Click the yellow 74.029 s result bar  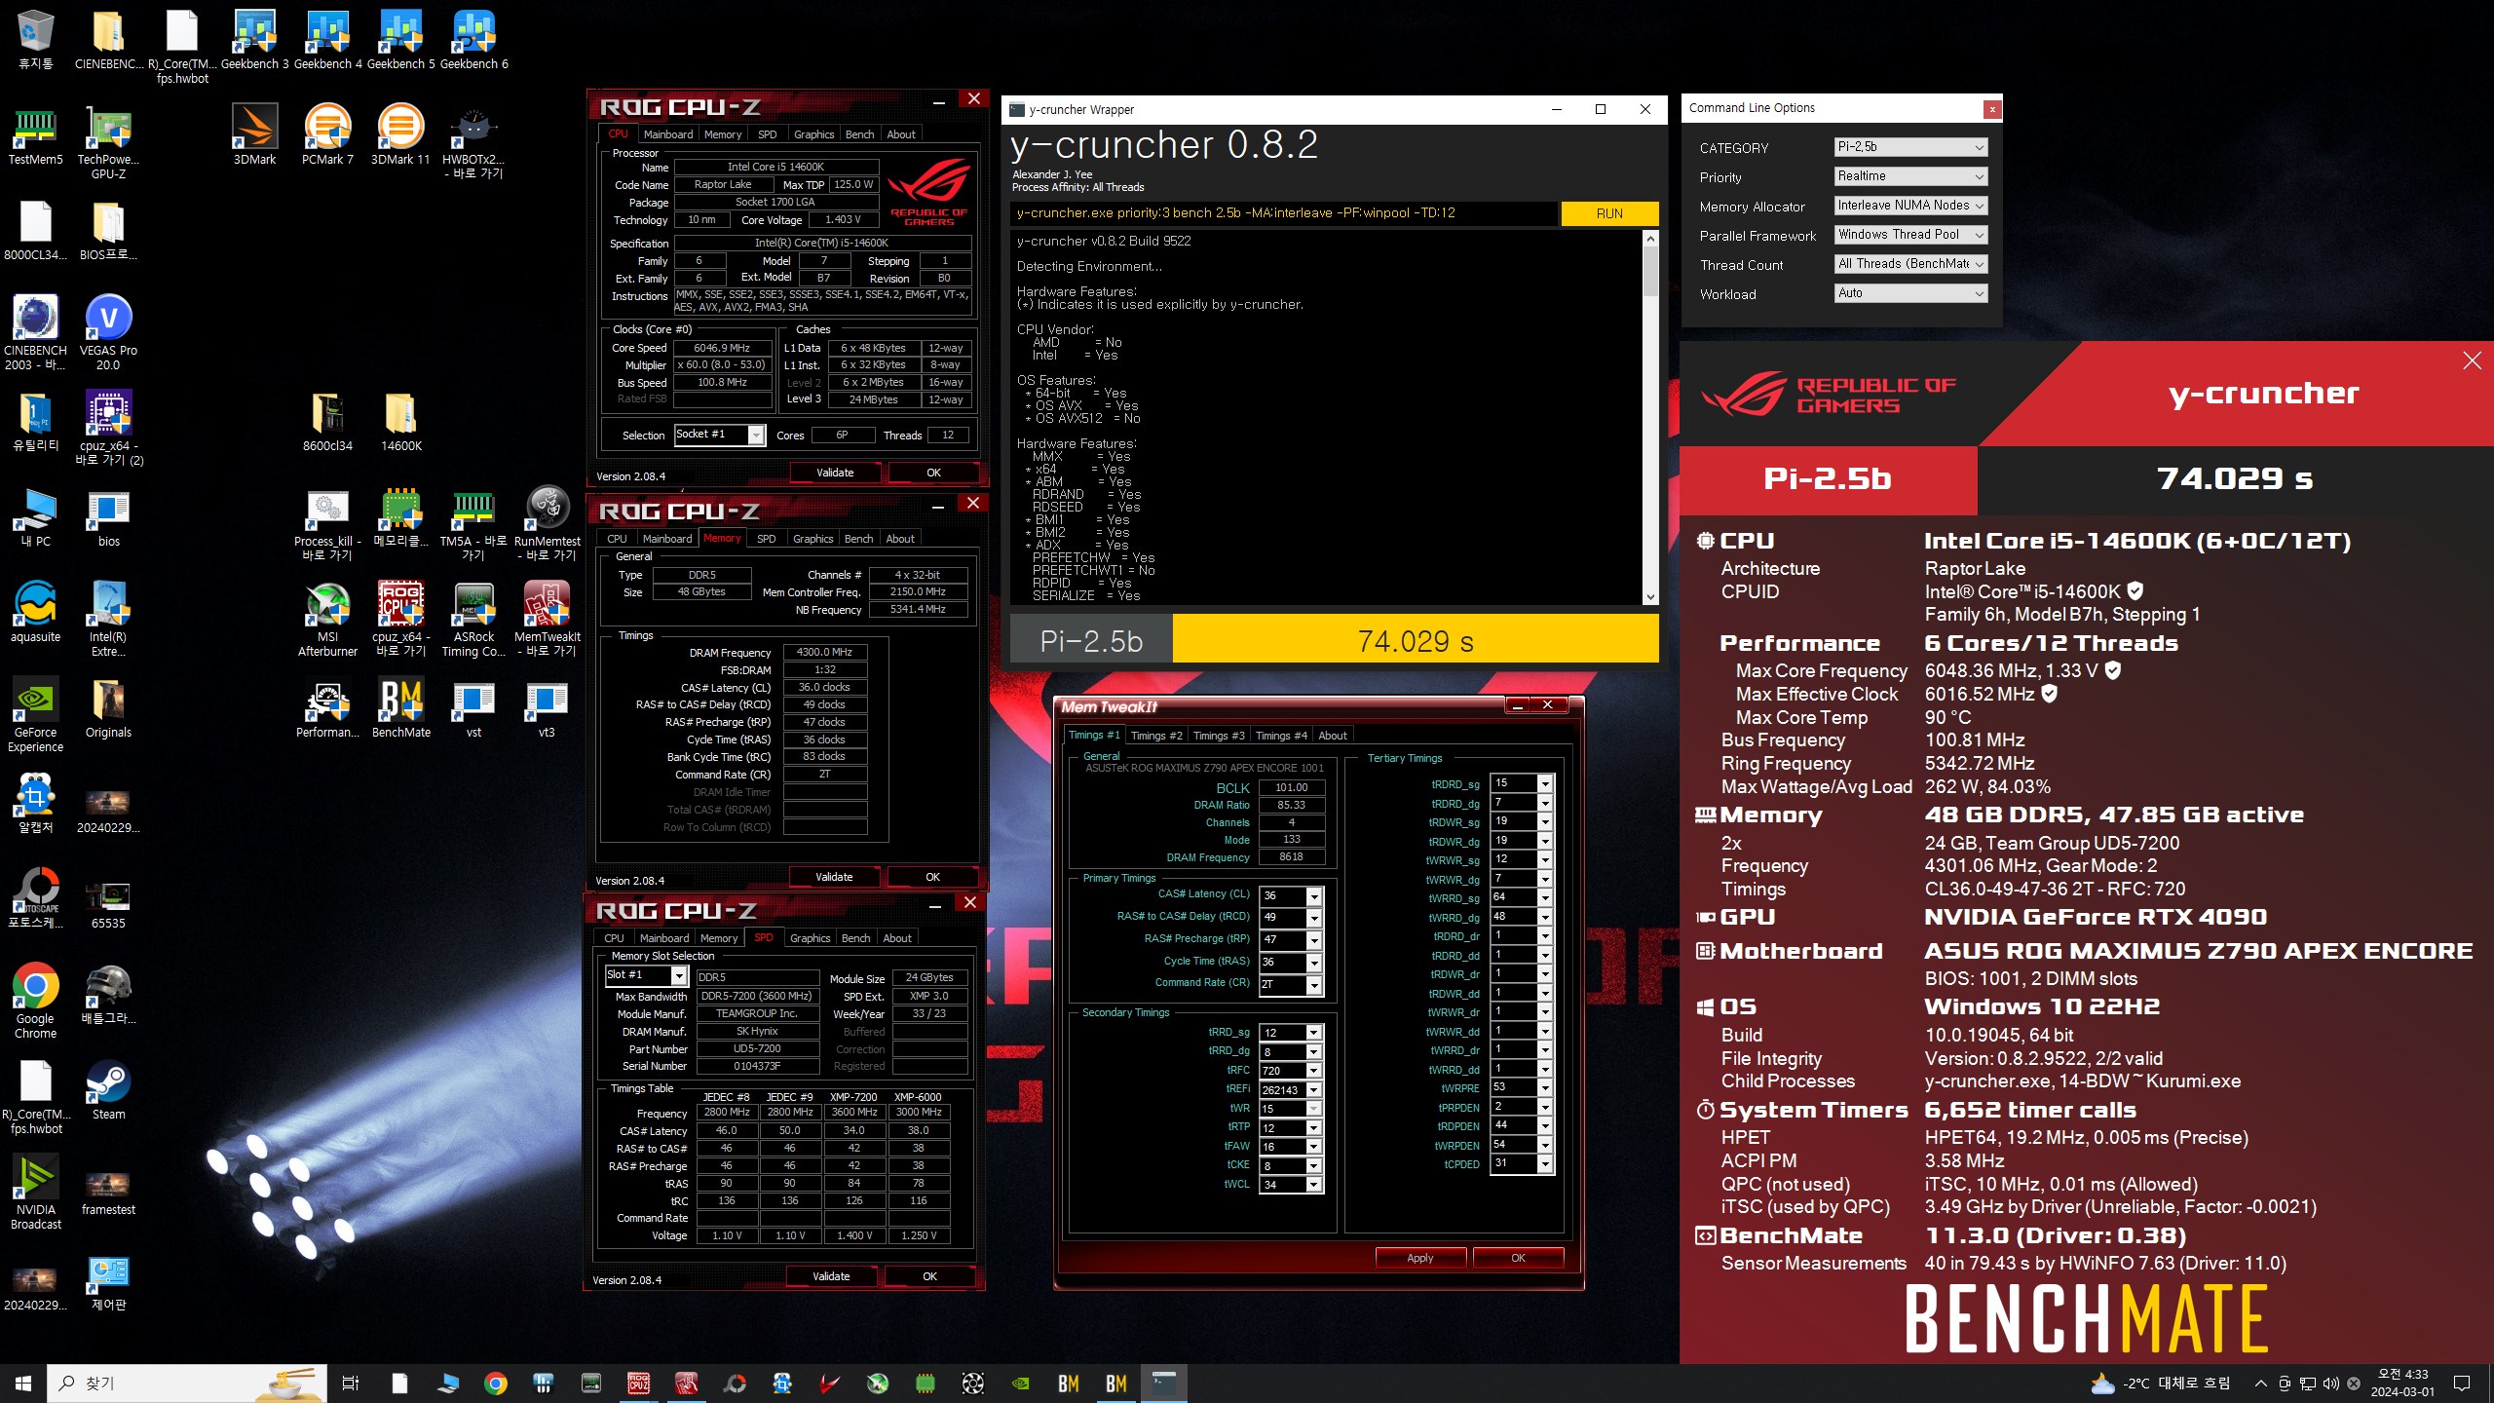(x=1415, y=639)
